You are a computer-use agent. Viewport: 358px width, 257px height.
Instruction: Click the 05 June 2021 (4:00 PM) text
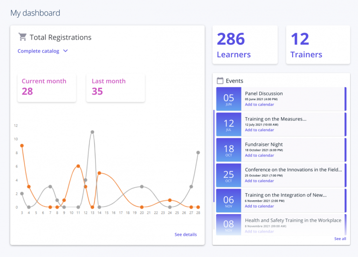point(261,99)
